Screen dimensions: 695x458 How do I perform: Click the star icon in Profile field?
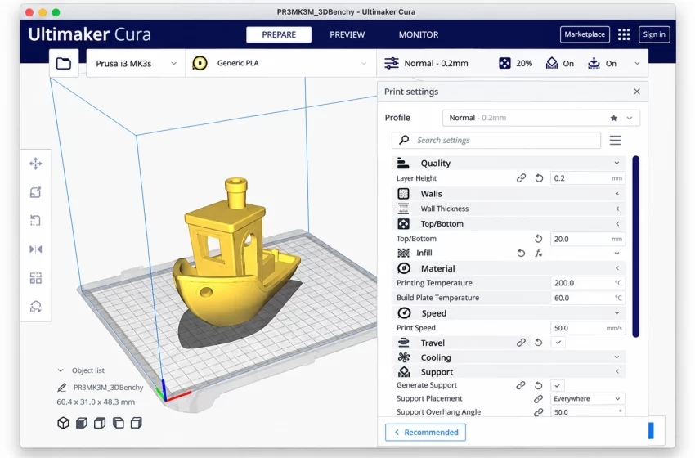pyautogui.click(x=614, y=118)
